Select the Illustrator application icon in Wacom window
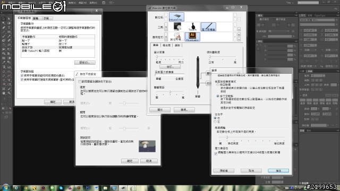The width and height of the screenshot is (340, 191). [x=192, y=37]
